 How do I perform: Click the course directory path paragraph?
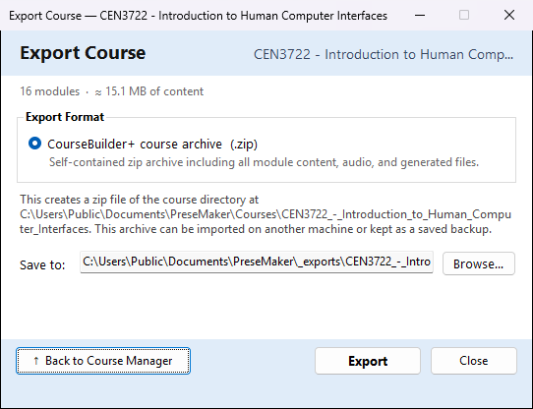pyautogui.click(x=266, y=214)
